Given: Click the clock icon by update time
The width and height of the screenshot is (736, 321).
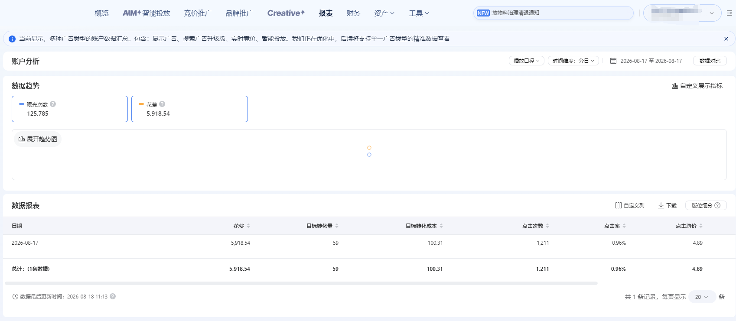Looking at the screenshot, I should (x=15, y=297).
